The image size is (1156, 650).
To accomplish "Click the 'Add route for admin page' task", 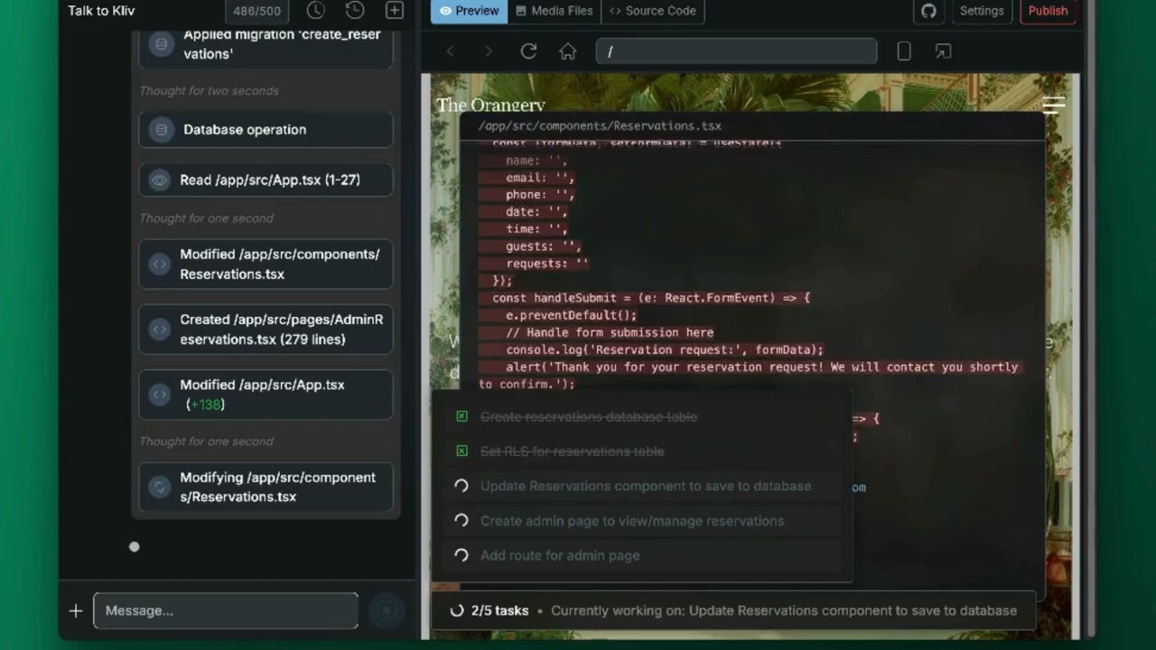I will 560,555.
